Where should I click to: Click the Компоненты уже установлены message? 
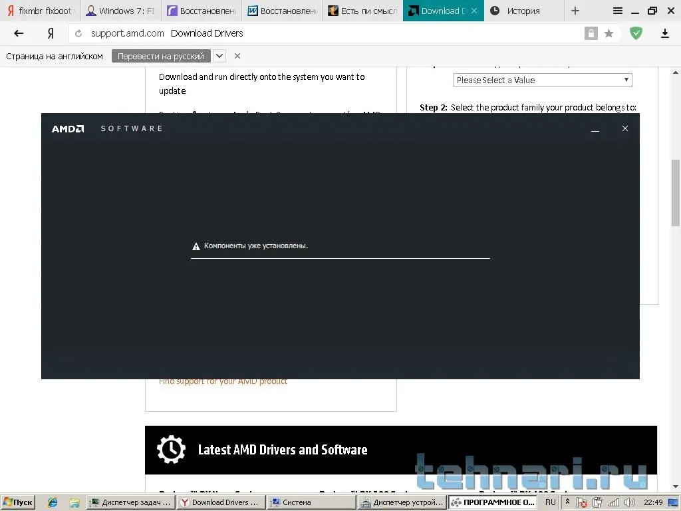(x=256, y=246)
